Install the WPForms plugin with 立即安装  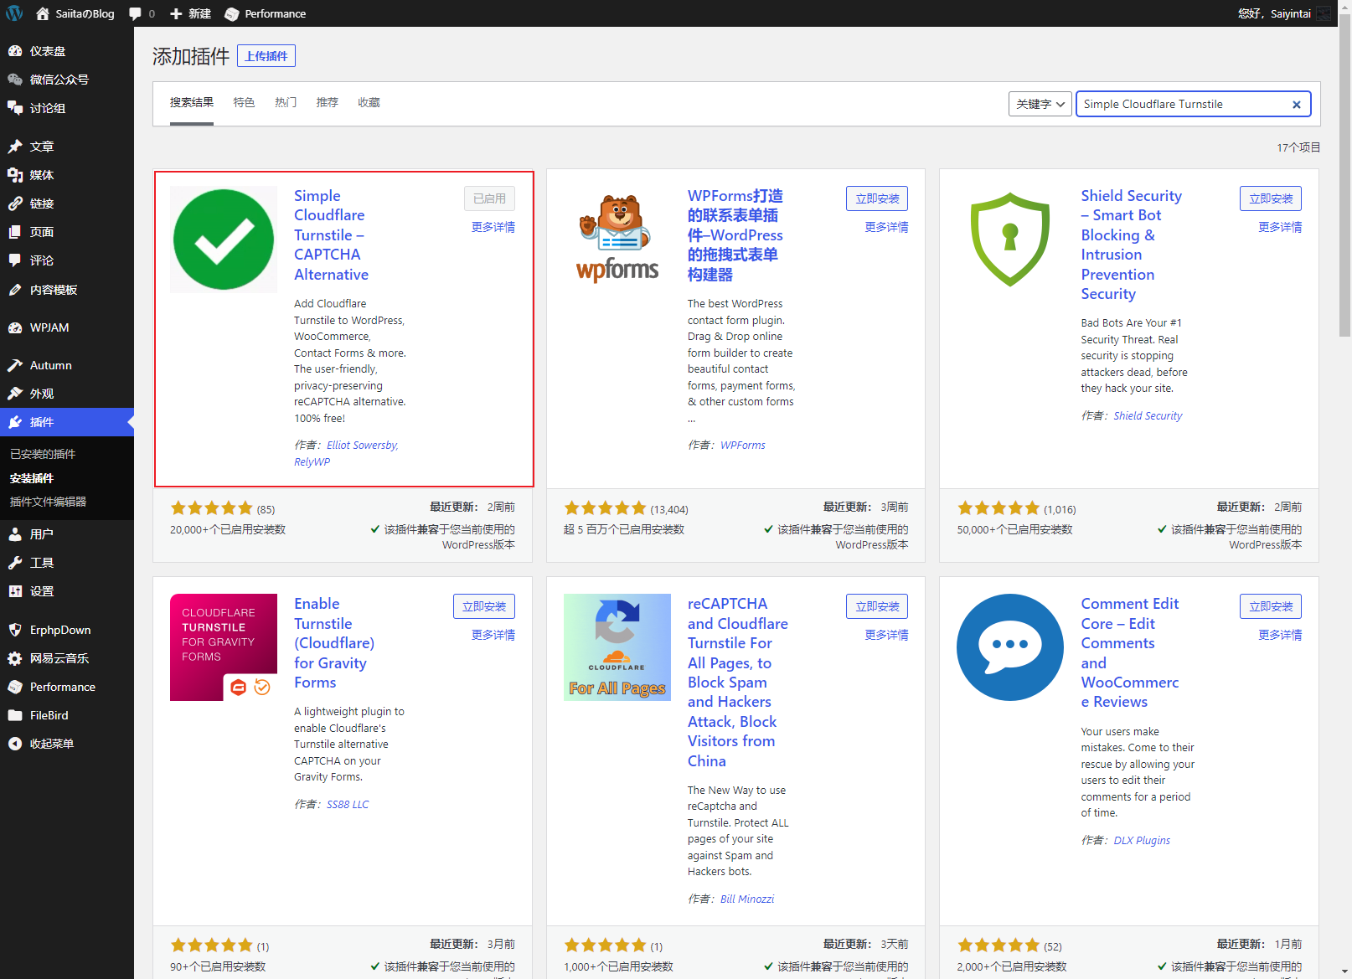pos(876,198)
